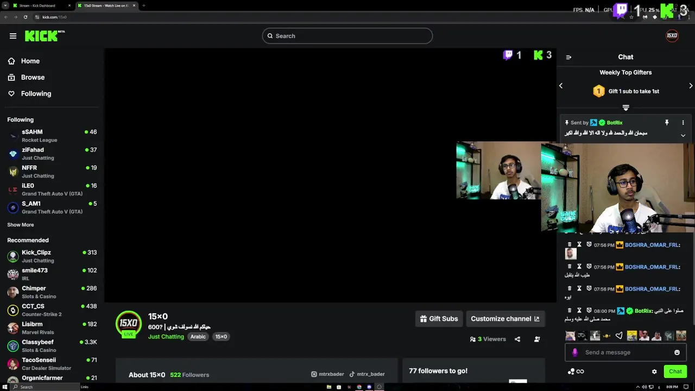Ban user of 07:56 PM emote message
Image resolution: width=695 pixels, height=391 pixels.
(589, 245)
